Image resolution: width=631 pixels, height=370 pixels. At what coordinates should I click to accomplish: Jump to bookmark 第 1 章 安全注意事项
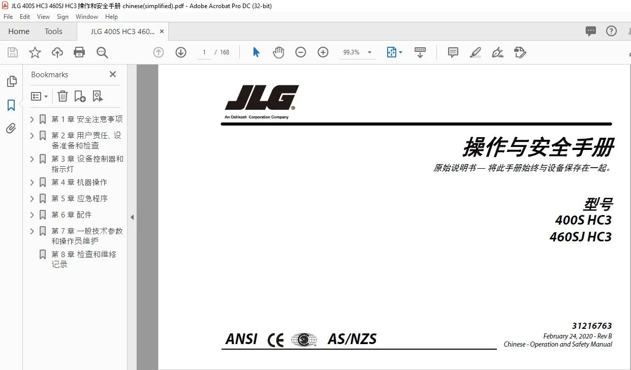coord(87,119)
